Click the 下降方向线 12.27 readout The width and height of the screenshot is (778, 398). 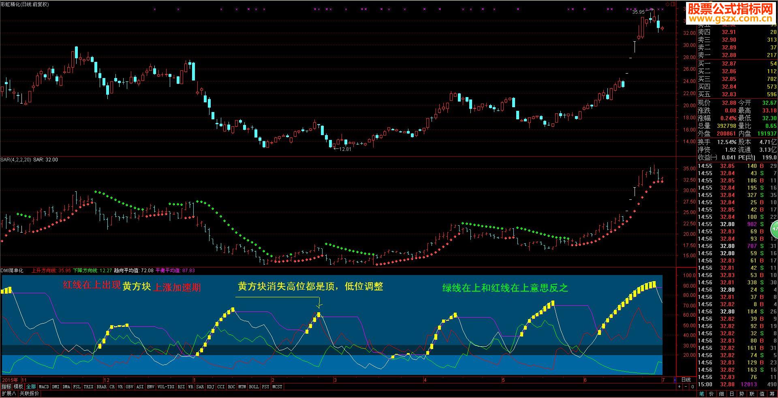(x=93, y=271)
